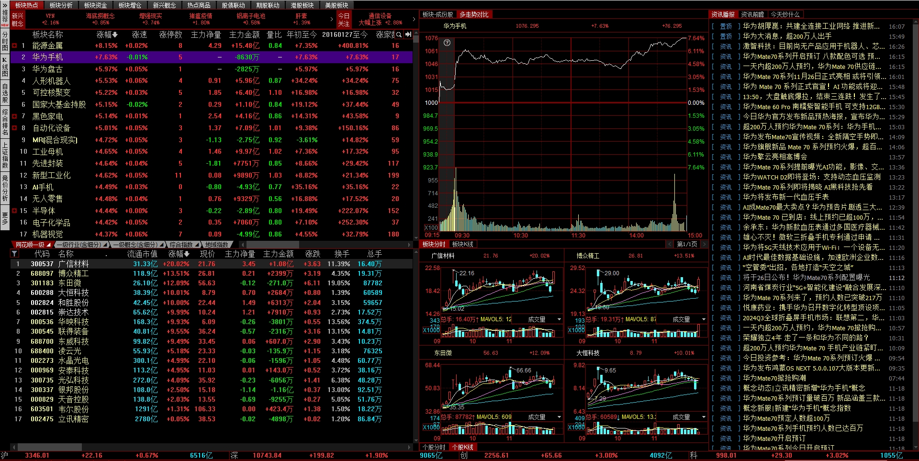Click previous page arrow beside 第1/1页
919x461 pixels.
[670, 244]
